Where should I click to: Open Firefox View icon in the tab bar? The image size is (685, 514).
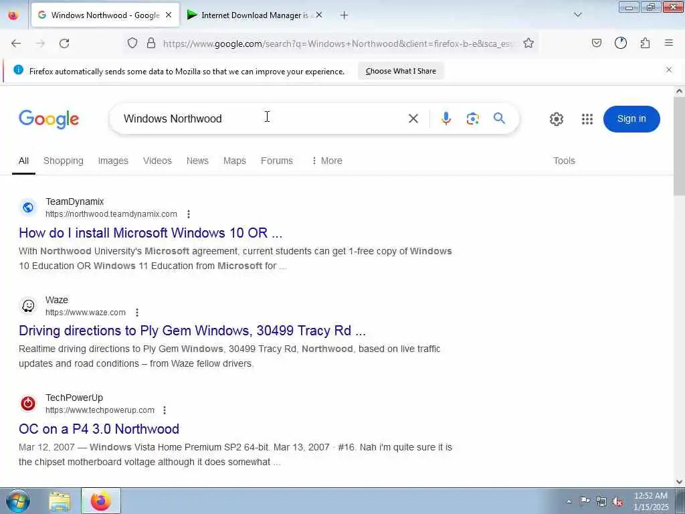pyautogui.click(x=13, y=15)
